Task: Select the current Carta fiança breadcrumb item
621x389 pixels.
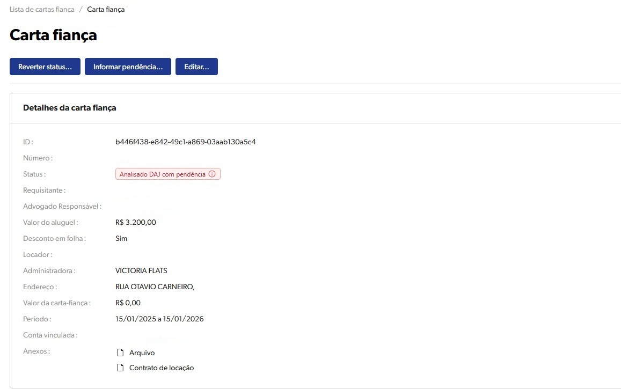Action: pyautogui.click(x=106, y=10)
